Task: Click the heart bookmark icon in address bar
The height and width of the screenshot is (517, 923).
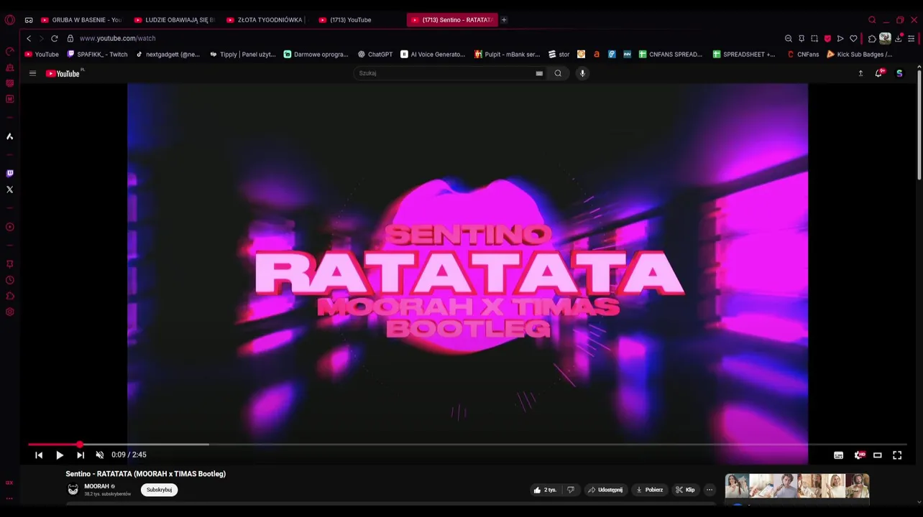Action: (853, 38)
